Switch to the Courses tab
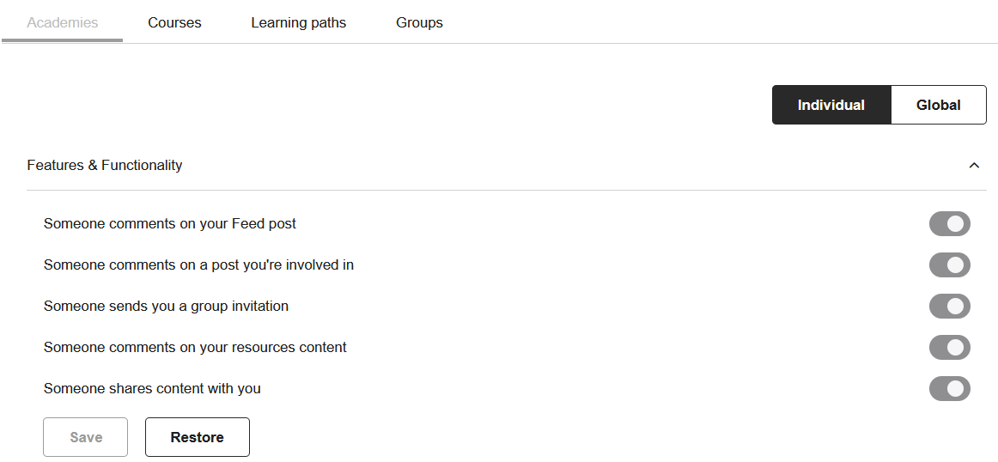 coord(174,23)
